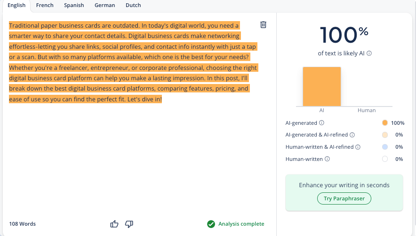Viewport: 416px width, 236px height.
Task: Switch to the French tab
Action: pyautogui.click(x=45, y=5)
